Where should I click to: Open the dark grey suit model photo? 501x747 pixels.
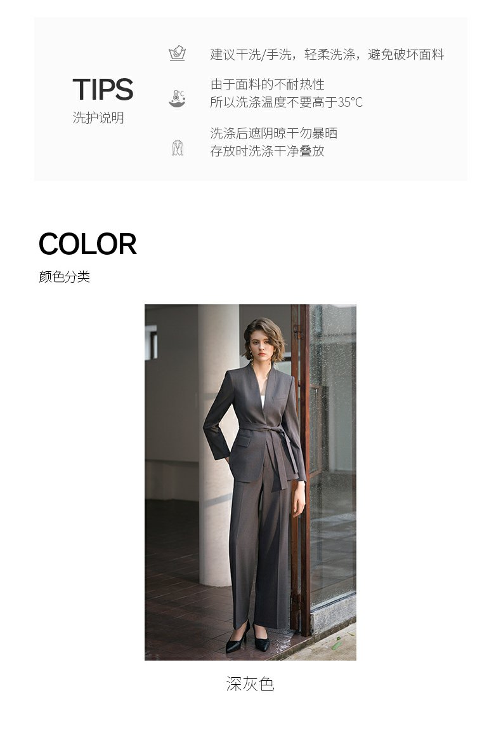click(x=251, y=482)
